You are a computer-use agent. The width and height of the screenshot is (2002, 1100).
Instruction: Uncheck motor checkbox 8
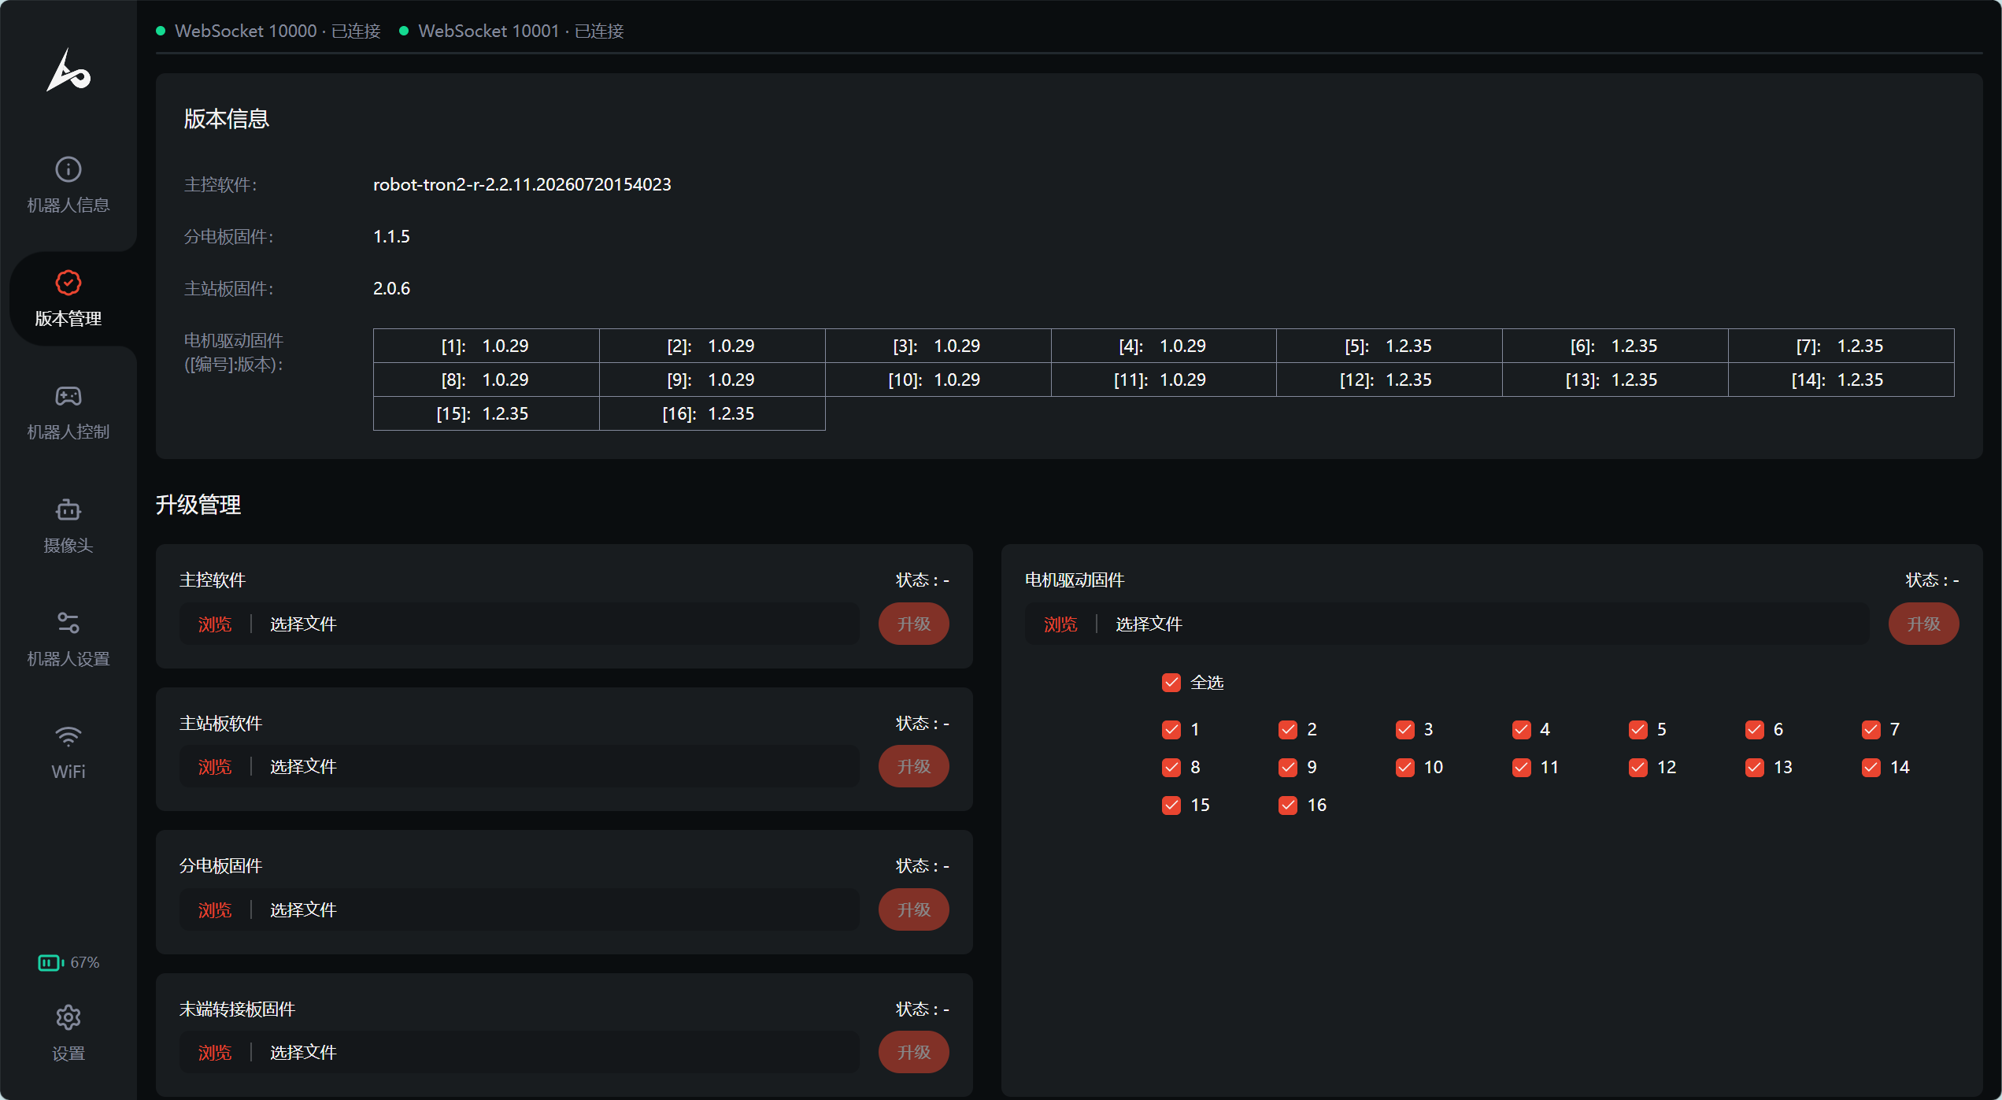(1171, 767)
